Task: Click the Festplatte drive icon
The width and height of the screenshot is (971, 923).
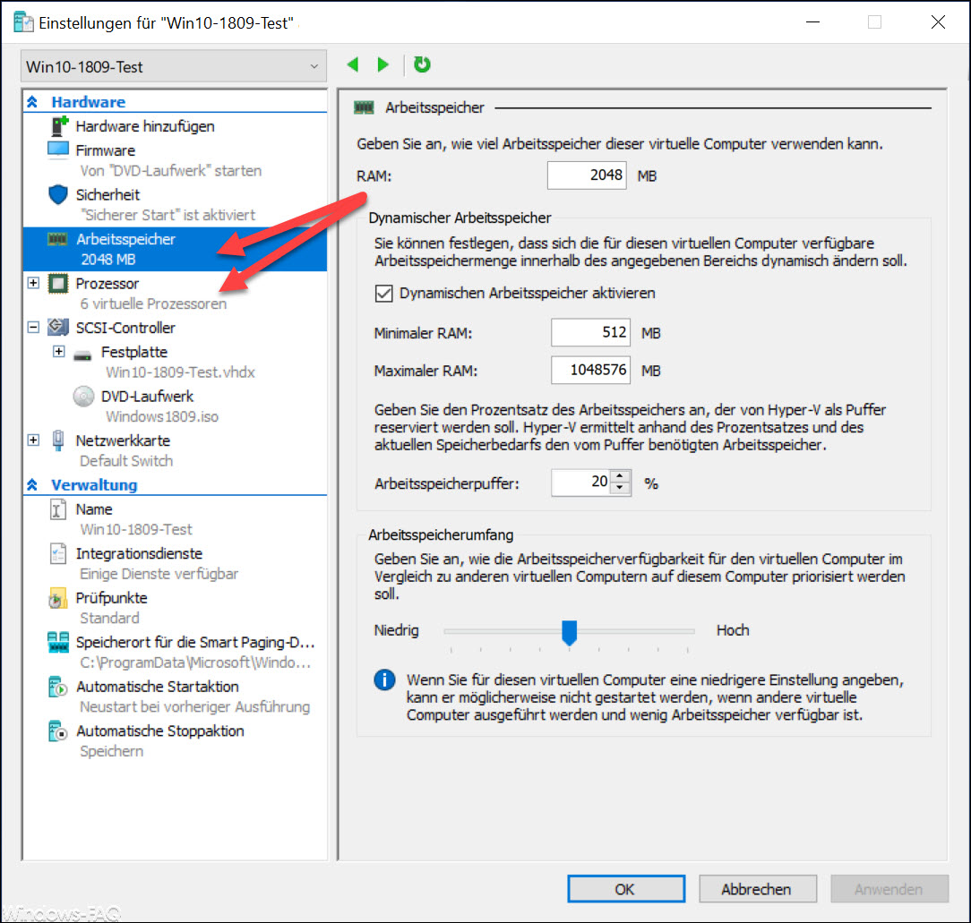Action: pyautogui.click(x=82, y=356)
